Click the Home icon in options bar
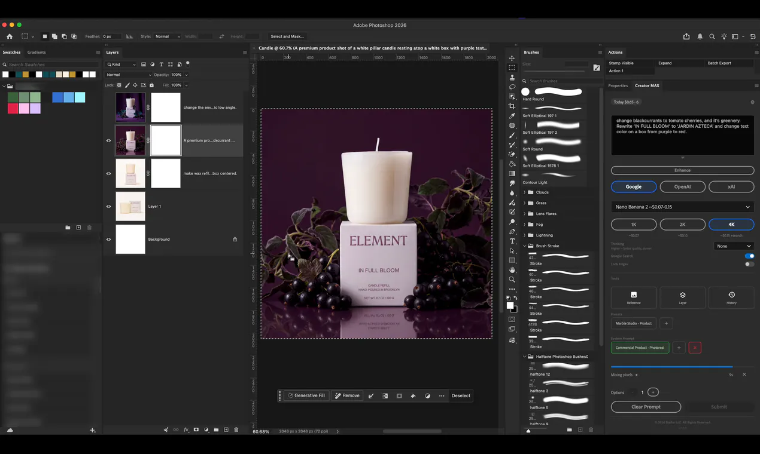This screenshot has width=760, height=454. pyautogui.click(x=9, y=36)
